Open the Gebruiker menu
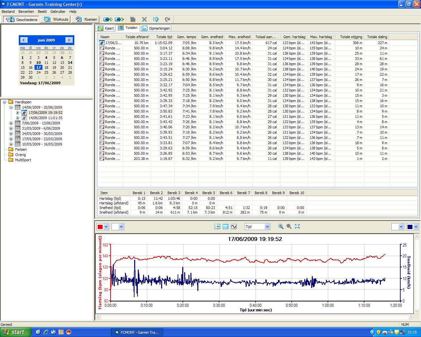421x337 pixels. tap(58, 12)
